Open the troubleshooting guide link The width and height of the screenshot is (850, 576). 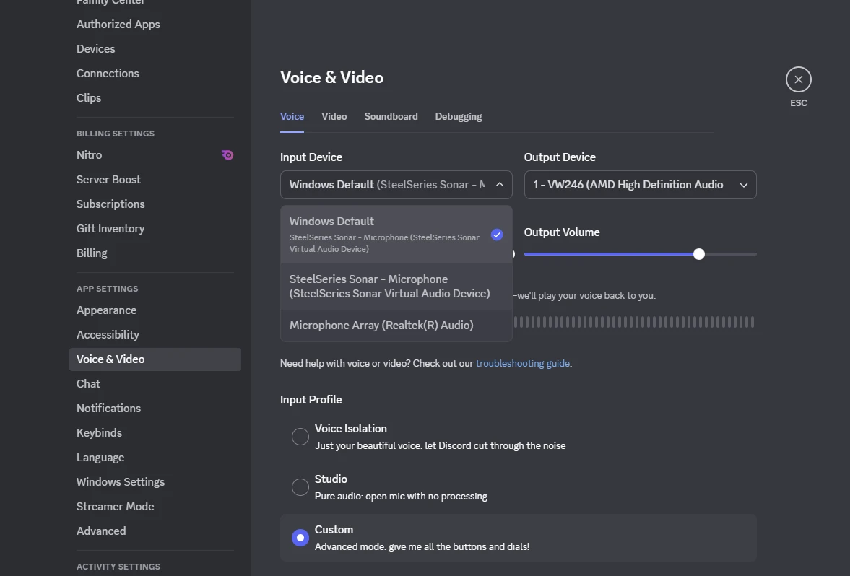click(x=523, y=363)
